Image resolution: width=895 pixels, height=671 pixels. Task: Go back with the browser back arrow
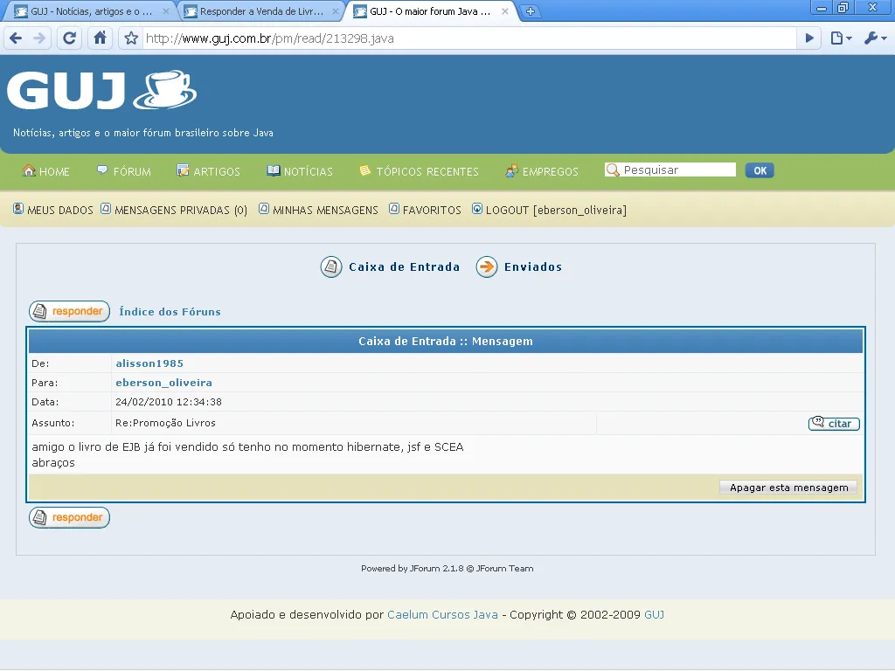pos(16,38)
